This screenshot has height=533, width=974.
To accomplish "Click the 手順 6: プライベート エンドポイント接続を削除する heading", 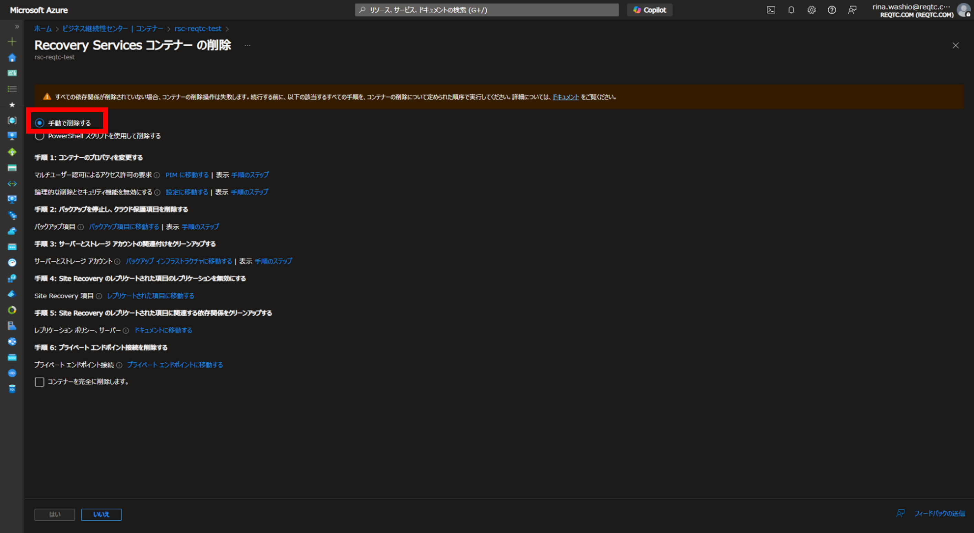I will (x=101, y=348).
